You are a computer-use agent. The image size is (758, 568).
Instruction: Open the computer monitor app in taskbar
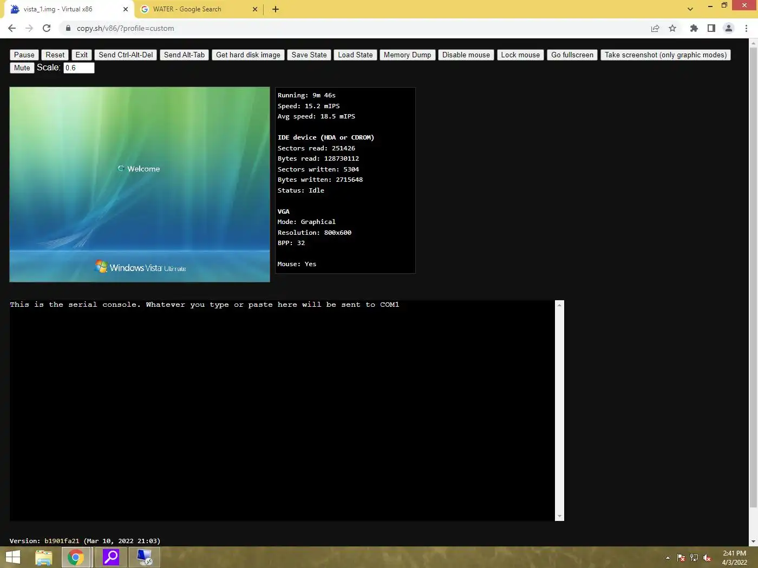pyautogui.click(x=145, y=557)
